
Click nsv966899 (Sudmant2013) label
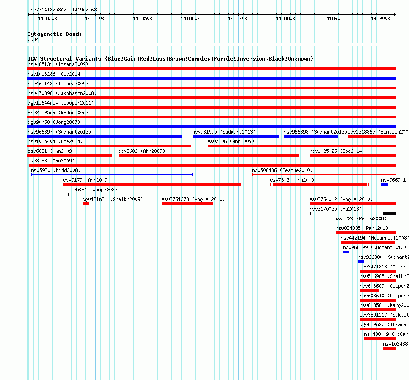point(375,247)
